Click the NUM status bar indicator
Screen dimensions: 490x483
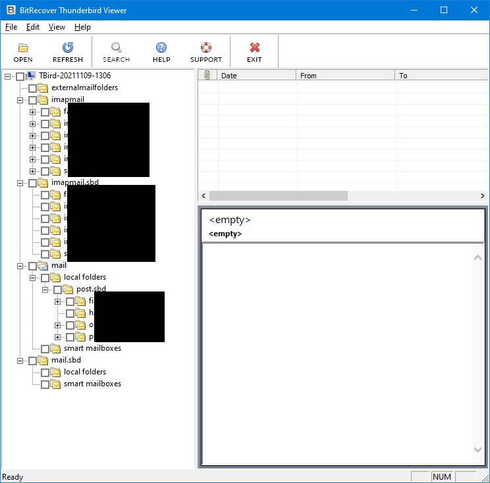tap(442, 477)
